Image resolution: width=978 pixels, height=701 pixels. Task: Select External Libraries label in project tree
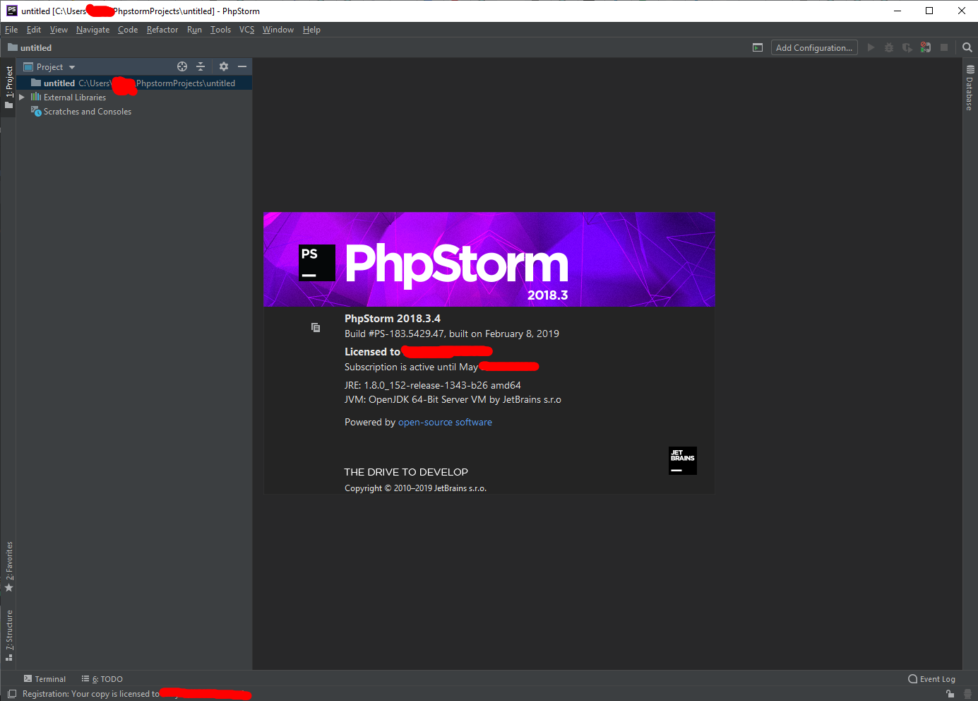click(75, 98)
